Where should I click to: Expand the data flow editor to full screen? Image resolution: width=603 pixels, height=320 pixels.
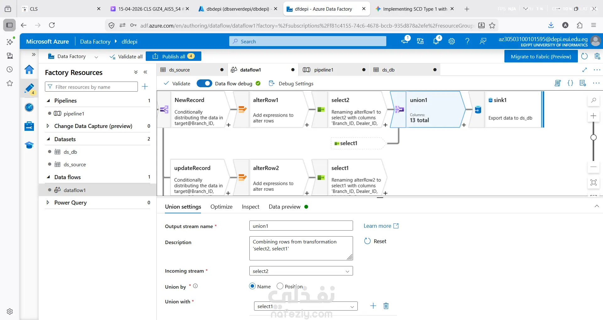[584, 70]
